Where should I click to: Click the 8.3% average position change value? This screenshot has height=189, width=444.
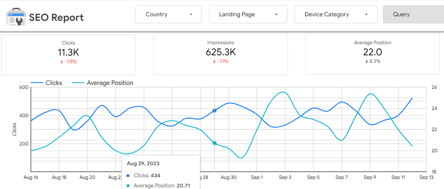[x=375, y=62]
